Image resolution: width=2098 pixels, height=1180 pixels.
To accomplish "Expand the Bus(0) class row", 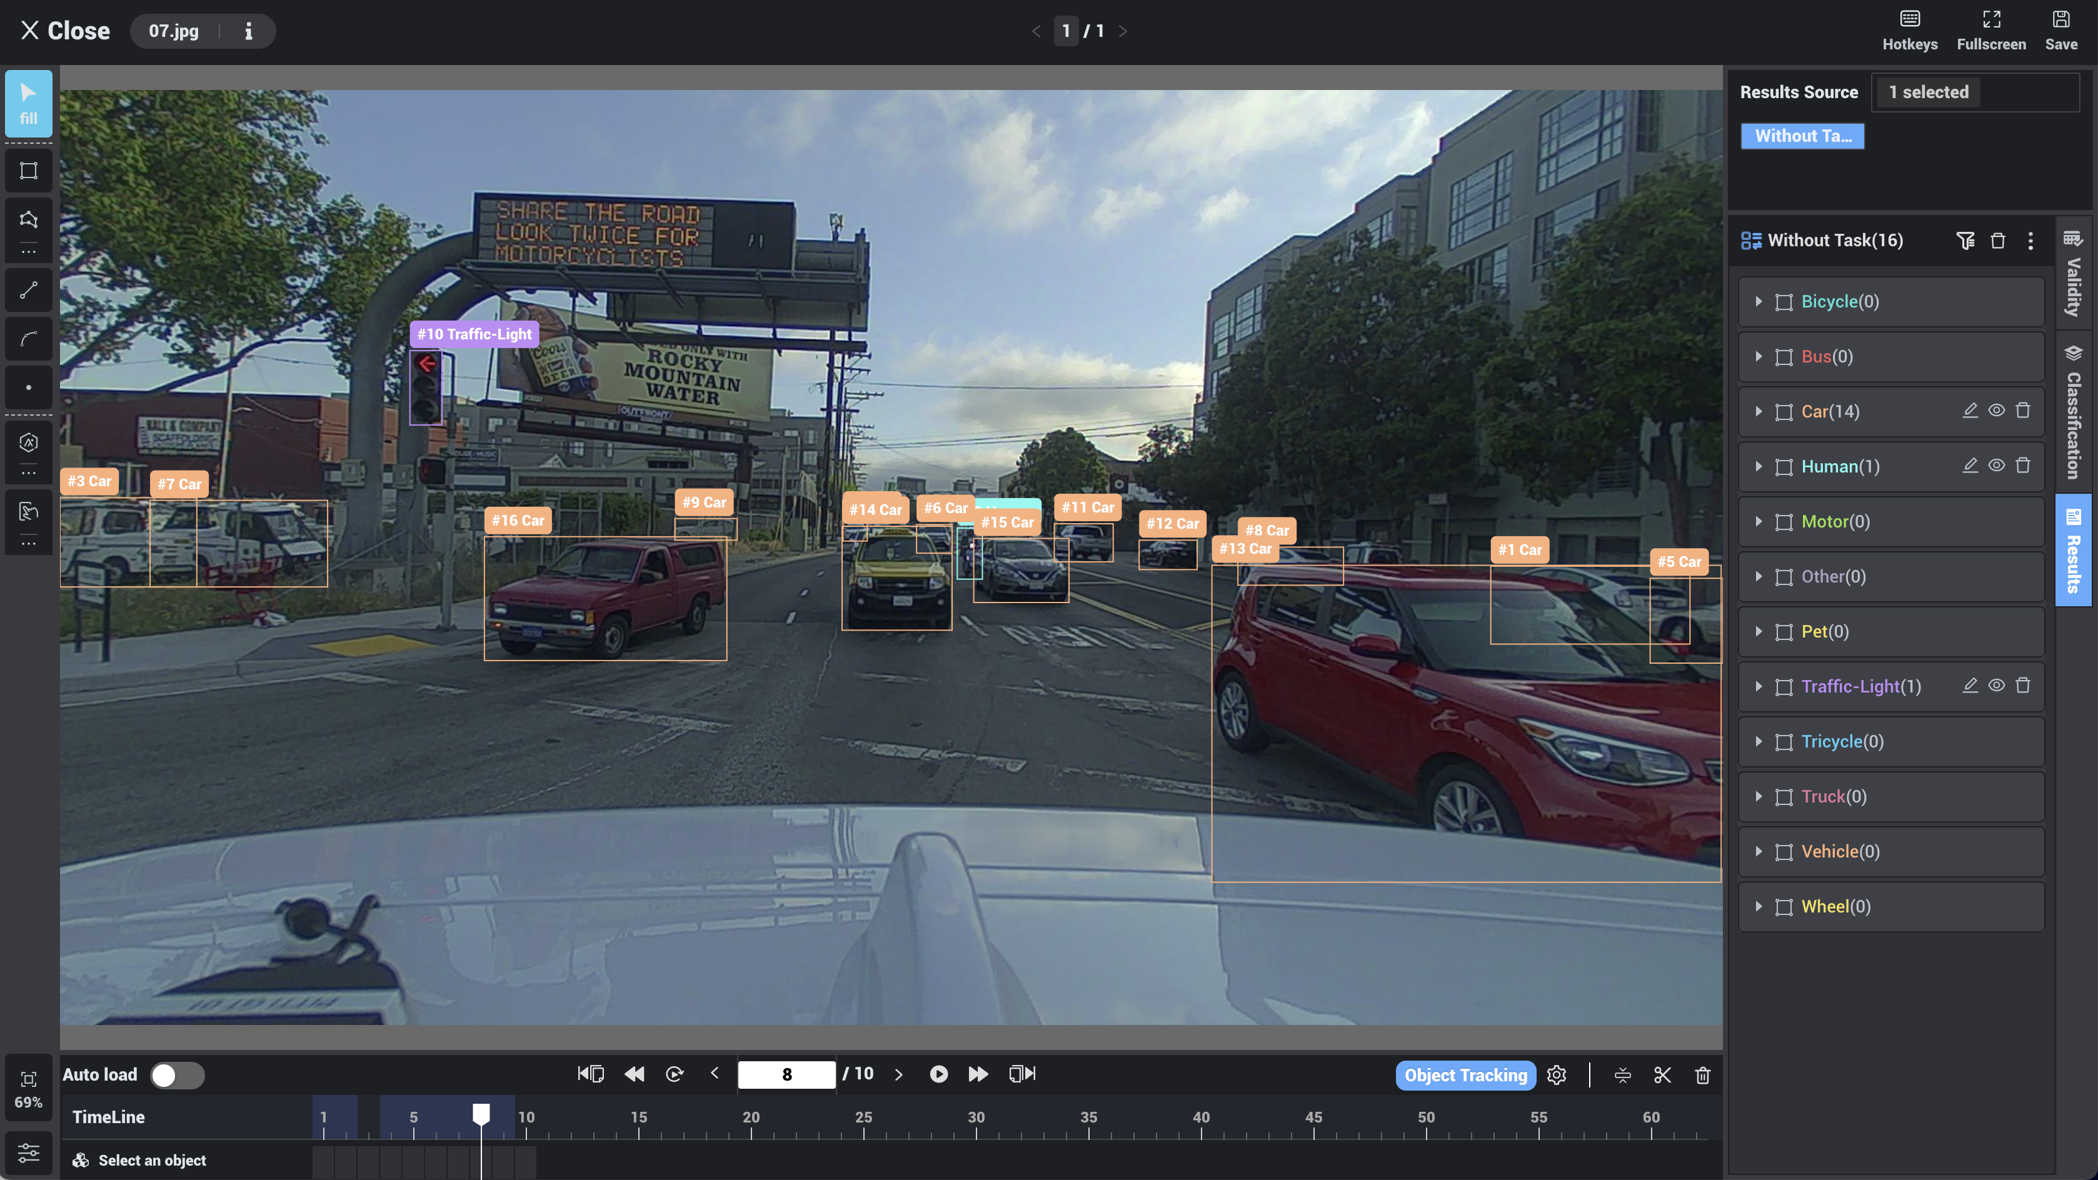I will (1759, 356).
